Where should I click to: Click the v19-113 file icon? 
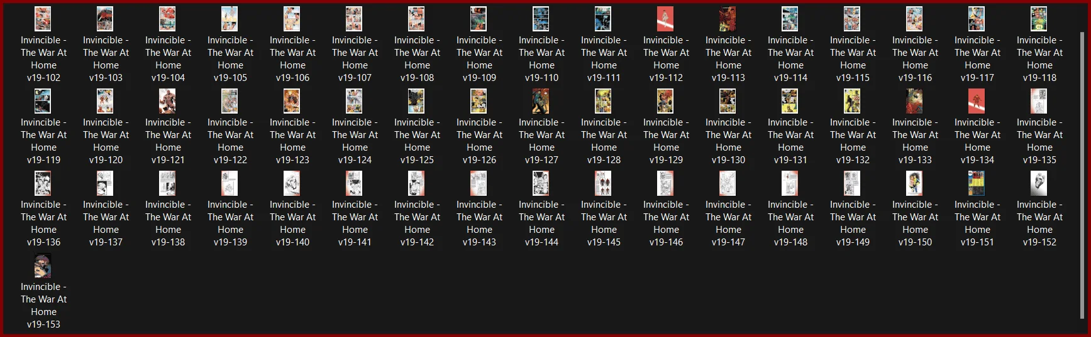coord(728,19)
